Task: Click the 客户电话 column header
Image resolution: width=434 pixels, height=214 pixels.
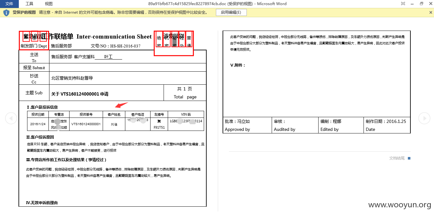Action: click(x=138, y=114)
